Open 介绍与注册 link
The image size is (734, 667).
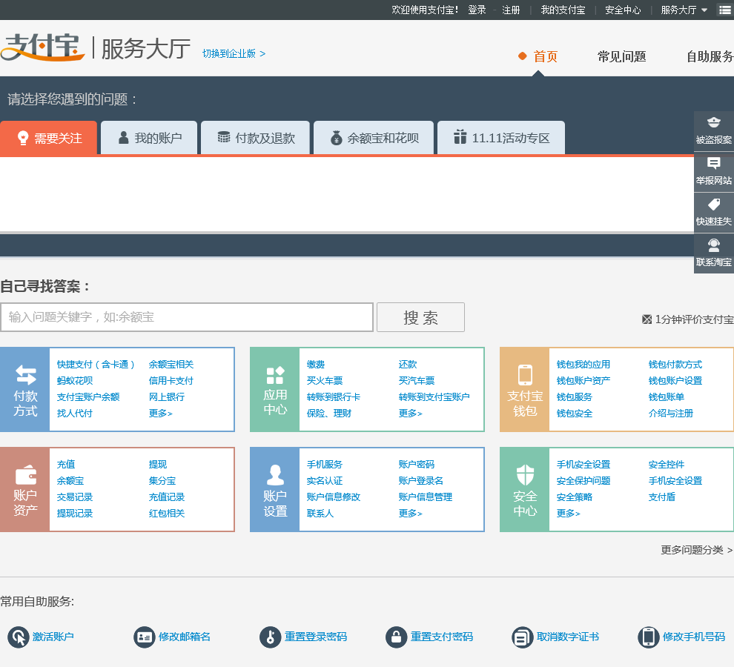[x=671, y=414]
